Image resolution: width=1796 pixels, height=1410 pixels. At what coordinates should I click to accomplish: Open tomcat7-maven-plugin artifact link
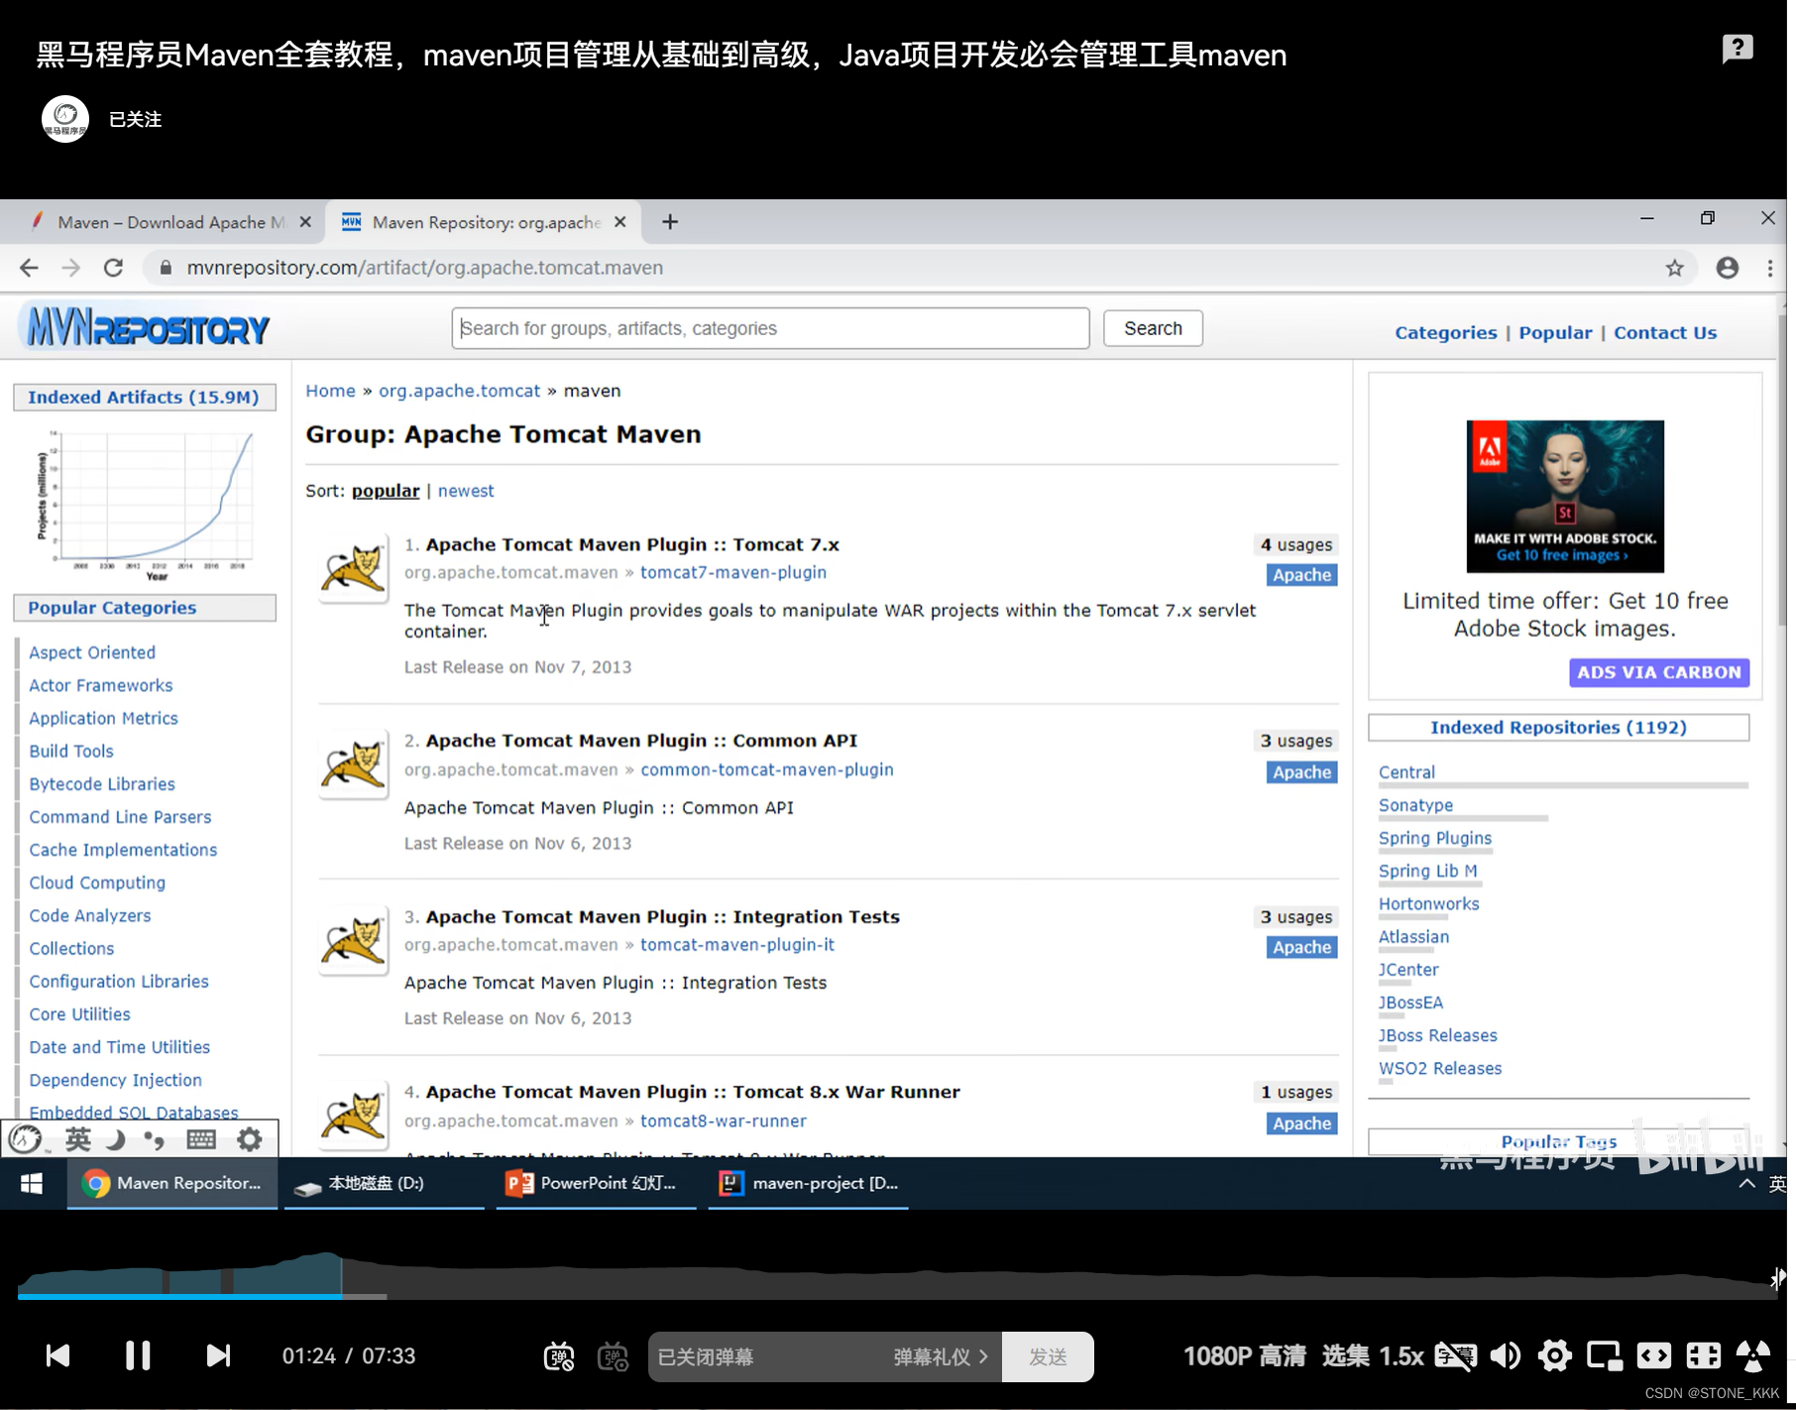732,572
